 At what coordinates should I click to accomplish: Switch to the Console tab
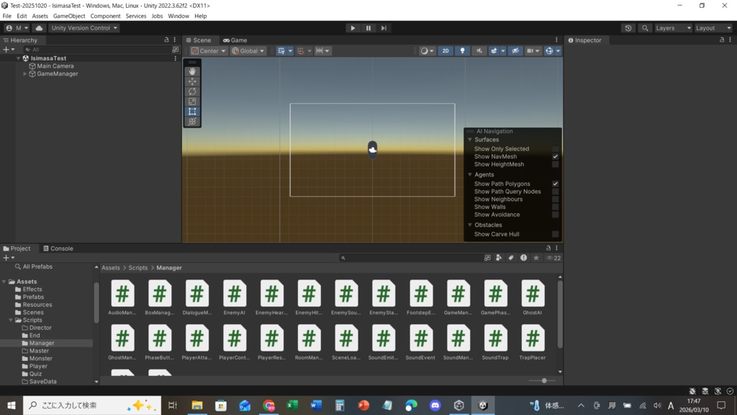(x=58, y=249)
